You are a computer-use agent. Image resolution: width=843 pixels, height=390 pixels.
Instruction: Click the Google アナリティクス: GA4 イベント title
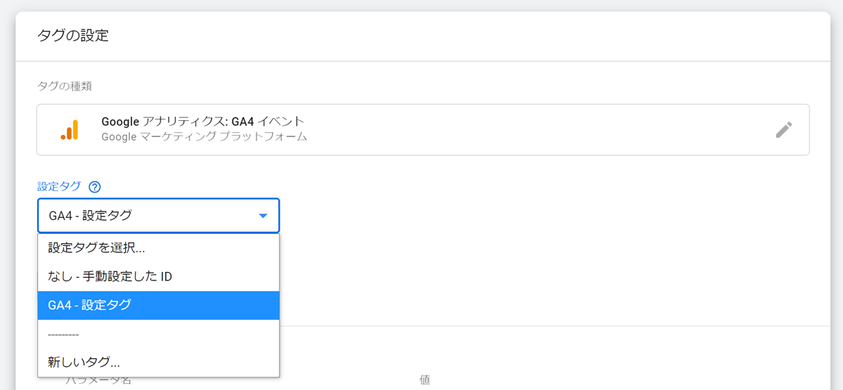202,122
